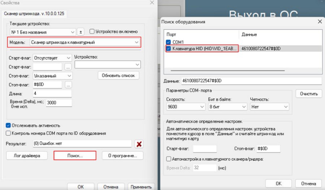The height and width of the screenshot is (190, 325).
Task: Click the horizontal scrollbar in port list
Action: (227, 71)
